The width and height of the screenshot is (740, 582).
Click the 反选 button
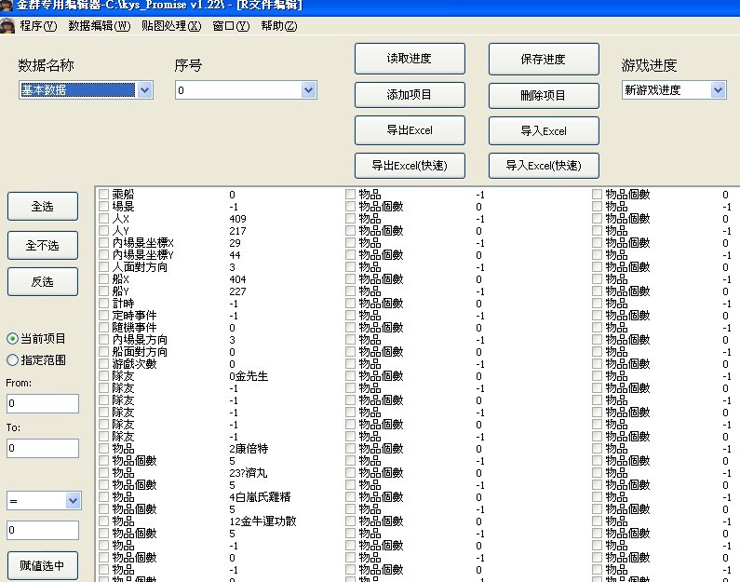tap(43, 282)
